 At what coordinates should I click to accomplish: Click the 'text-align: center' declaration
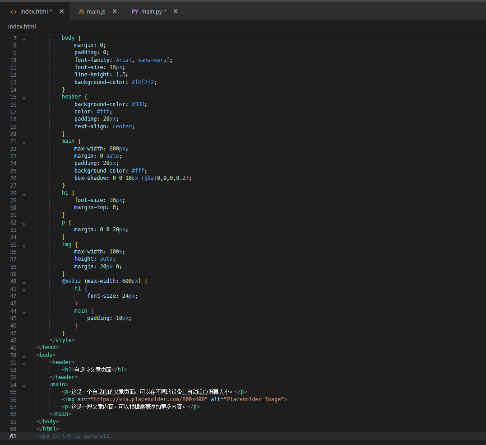[x=104, y=126]
